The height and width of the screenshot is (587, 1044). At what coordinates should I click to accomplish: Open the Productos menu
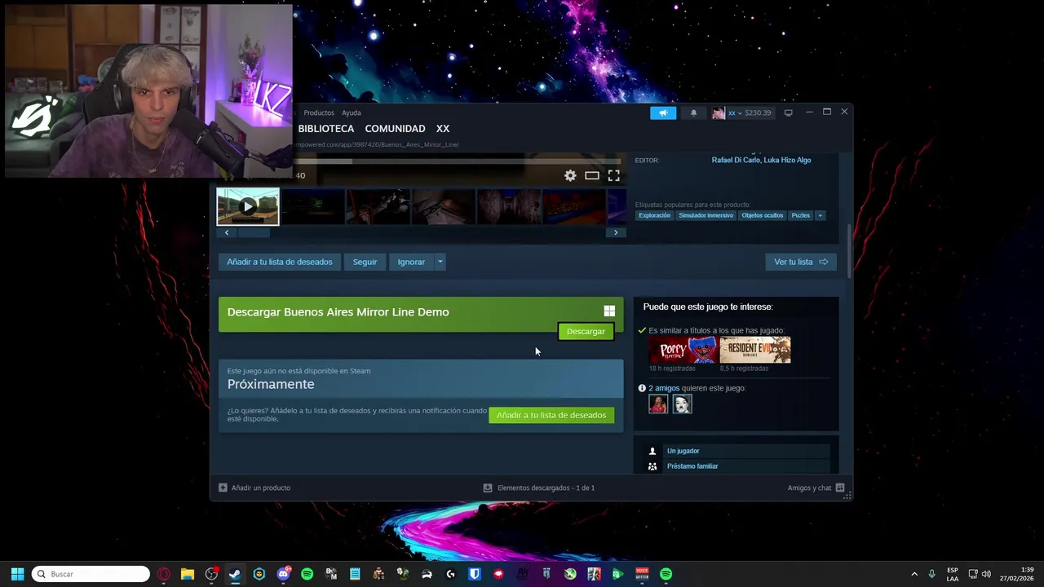pyautogui.click(x=319, y=113)
